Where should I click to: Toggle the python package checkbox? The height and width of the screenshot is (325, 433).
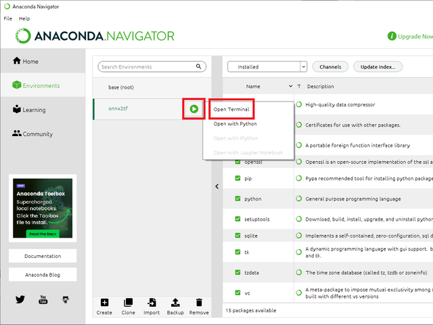coord(237,198)
